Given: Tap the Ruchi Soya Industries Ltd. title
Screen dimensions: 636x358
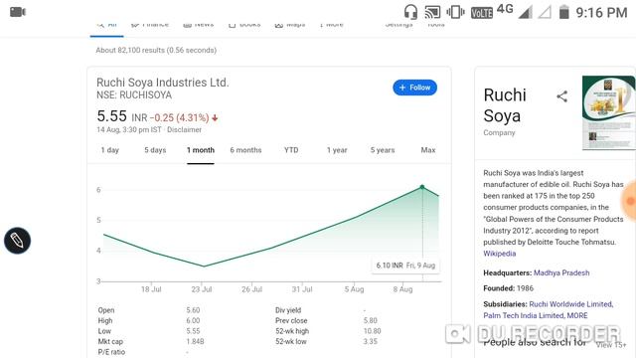Looking at the screenshot, I should pyautogui.click(x=163, y=83).
